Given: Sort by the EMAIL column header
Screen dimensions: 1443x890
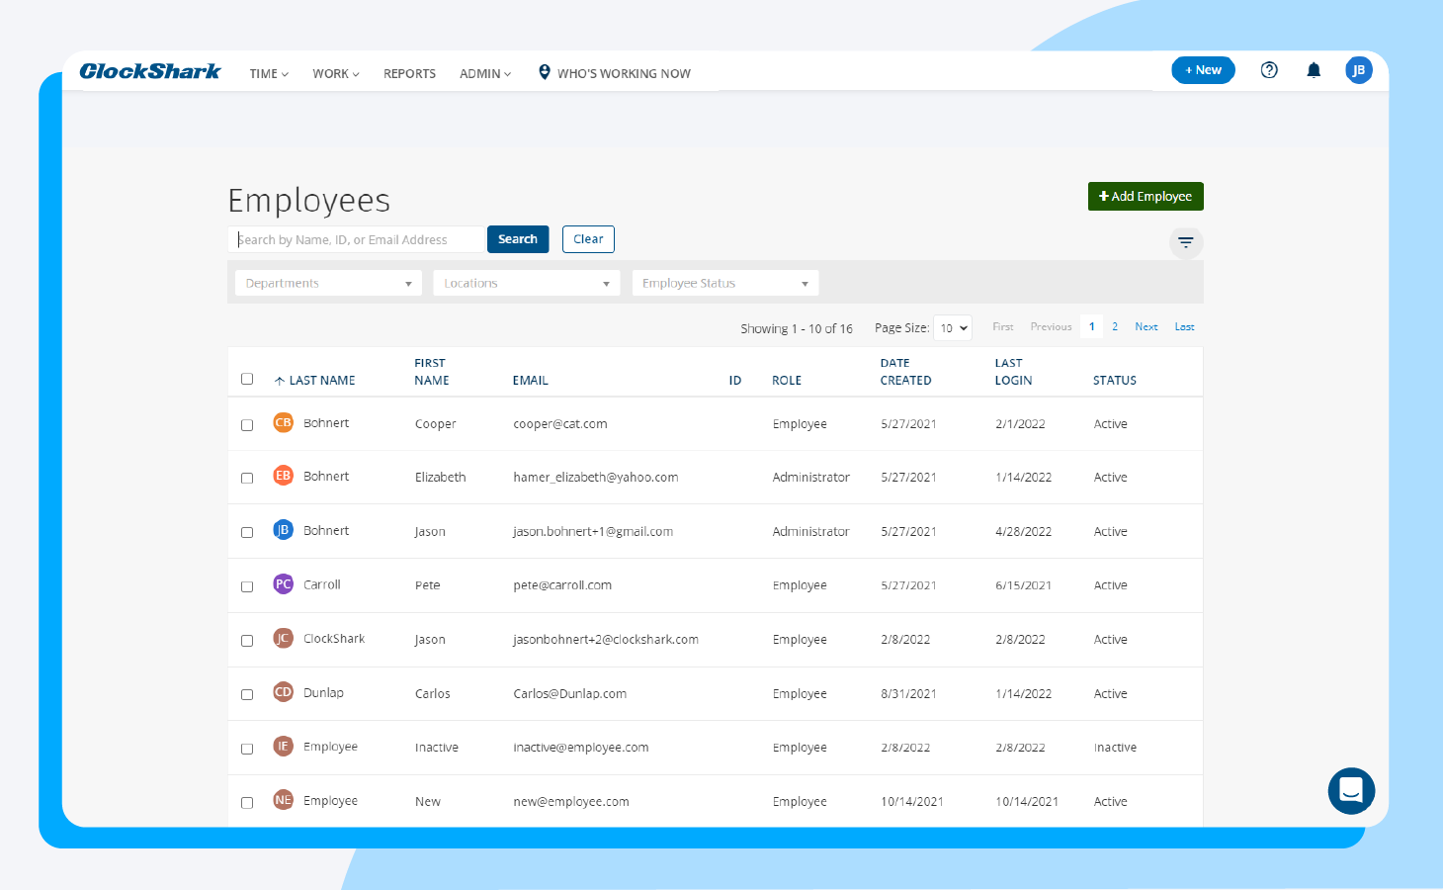Looking at the screenshot, I should 531,380.
